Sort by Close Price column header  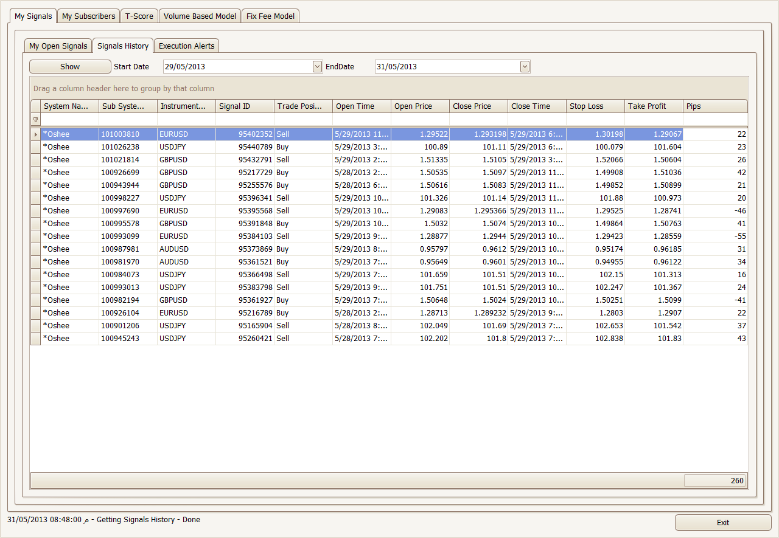click(478, 106)
